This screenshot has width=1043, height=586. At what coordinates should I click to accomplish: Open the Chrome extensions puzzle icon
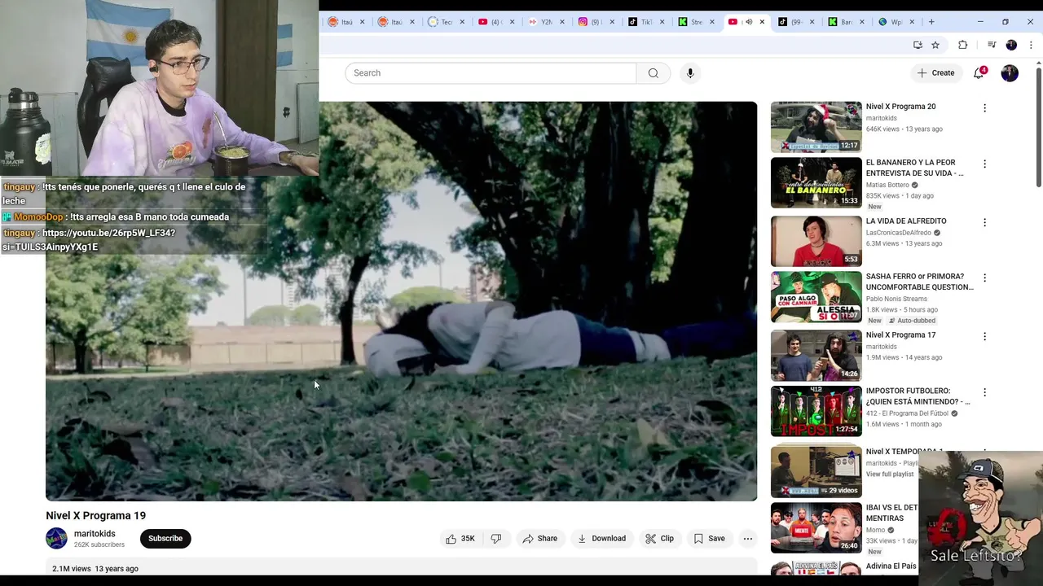[x=962, y=45]
